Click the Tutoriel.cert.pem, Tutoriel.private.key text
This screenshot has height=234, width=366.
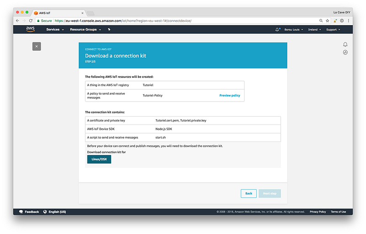(x=181, y=121)
